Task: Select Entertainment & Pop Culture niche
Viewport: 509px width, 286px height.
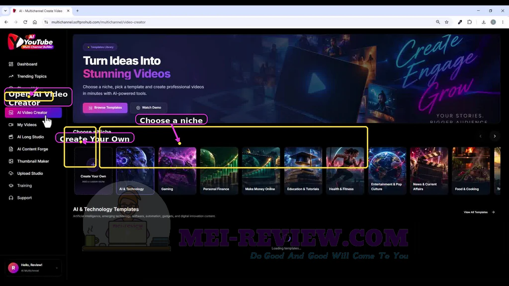Action: click(x=387, y=171)
